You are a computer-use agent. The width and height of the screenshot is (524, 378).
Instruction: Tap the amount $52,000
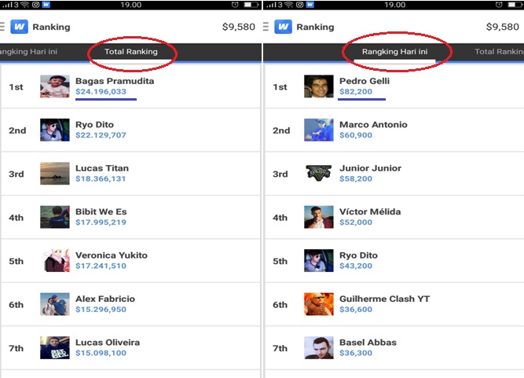[356, 222]
